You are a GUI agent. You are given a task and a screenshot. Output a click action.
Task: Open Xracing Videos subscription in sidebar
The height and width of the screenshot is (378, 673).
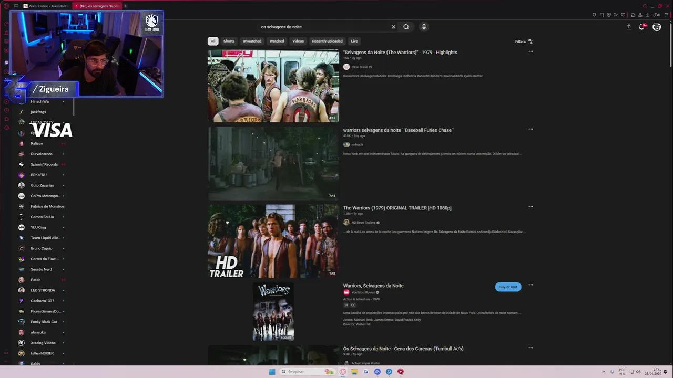[x=43, y=343]
